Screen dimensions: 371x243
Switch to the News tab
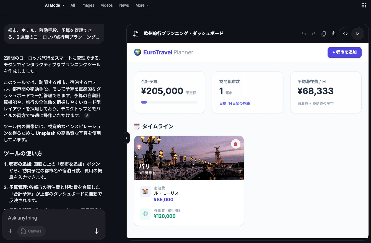click(x=124, y=5)
